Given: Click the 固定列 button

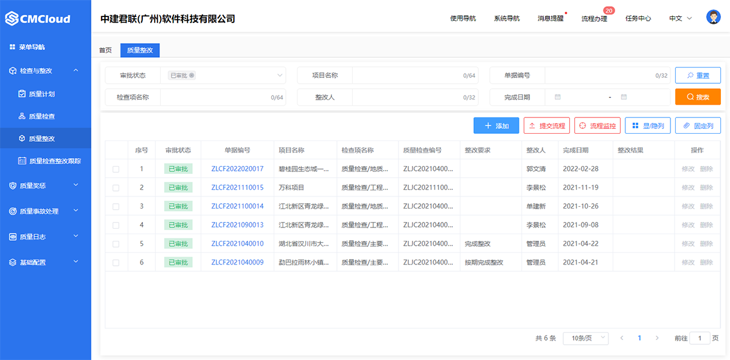Looking at the screenshot, I should point(698,126).
